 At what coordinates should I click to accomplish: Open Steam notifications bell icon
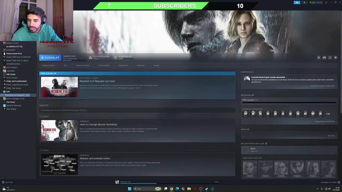(304, 2)
